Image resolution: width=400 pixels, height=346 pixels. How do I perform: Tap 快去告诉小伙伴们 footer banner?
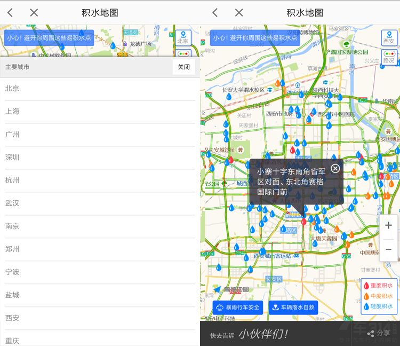tap(249, 334)
